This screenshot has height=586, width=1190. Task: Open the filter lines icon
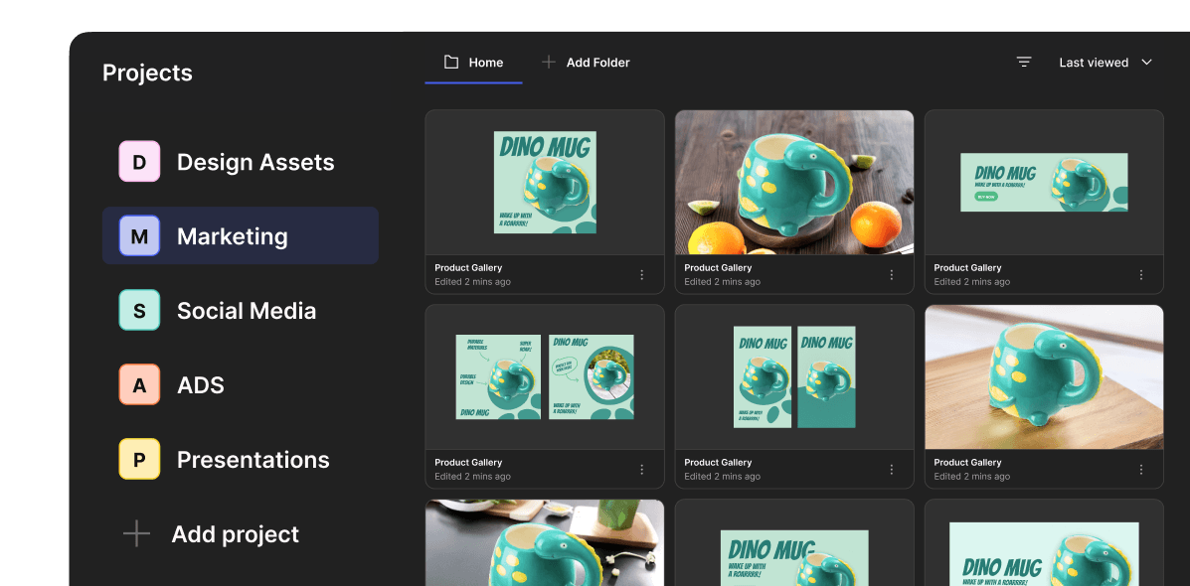pos(1024,63)
